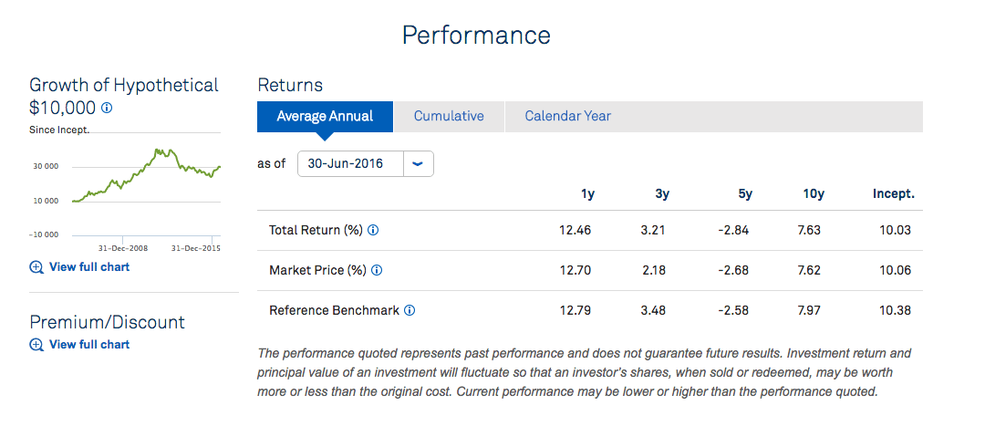Click the 1y column header
This screenshot has height=437, width=985.
pos(588,194)
